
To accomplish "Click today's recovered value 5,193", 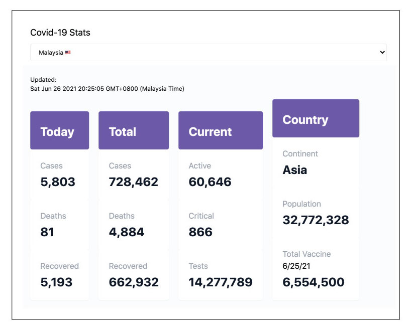I will click(x=56, y=282).
